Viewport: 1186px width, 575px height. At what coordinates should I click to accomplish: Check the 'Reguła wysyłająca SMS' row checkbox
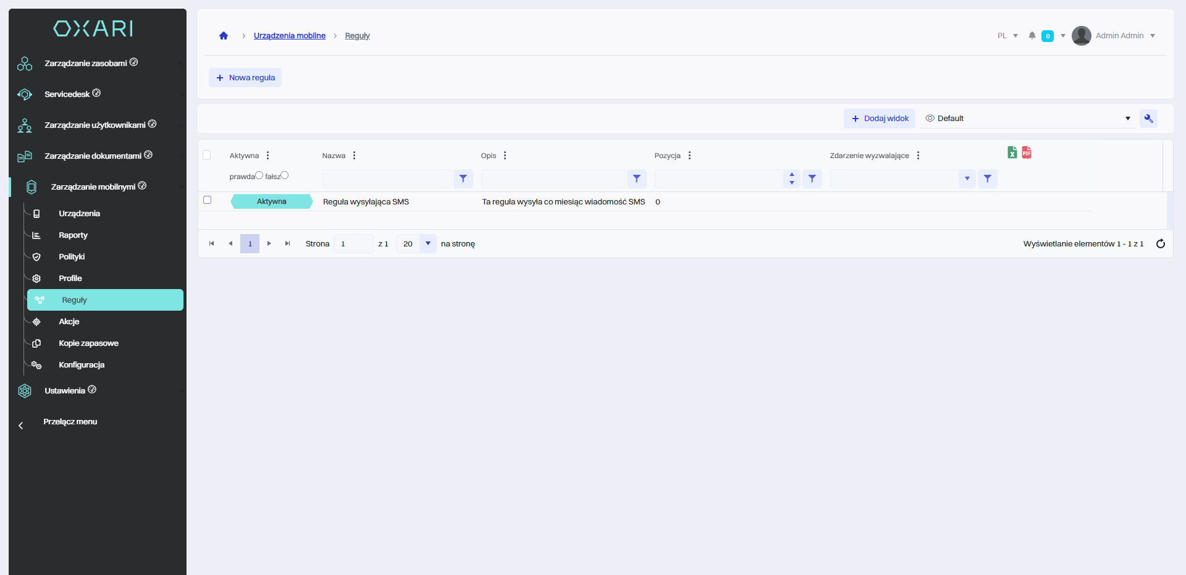[208, 200]
